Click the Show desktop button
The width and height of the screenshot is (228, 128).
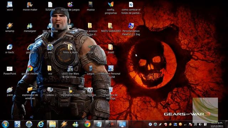pos(227,124)
